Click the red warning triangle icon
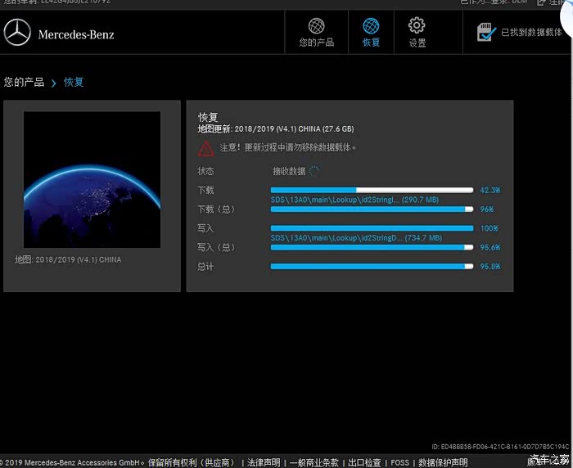 205,148
